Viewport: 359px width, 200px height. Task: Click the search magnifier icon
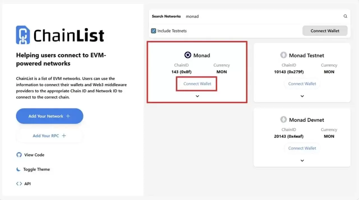pos(345,16)
